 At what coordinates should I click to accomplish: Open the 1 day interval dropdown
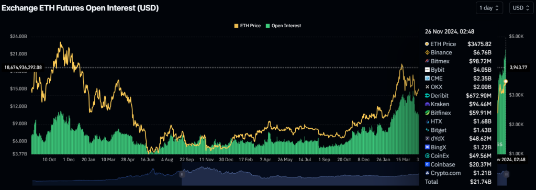pos(489,8)
